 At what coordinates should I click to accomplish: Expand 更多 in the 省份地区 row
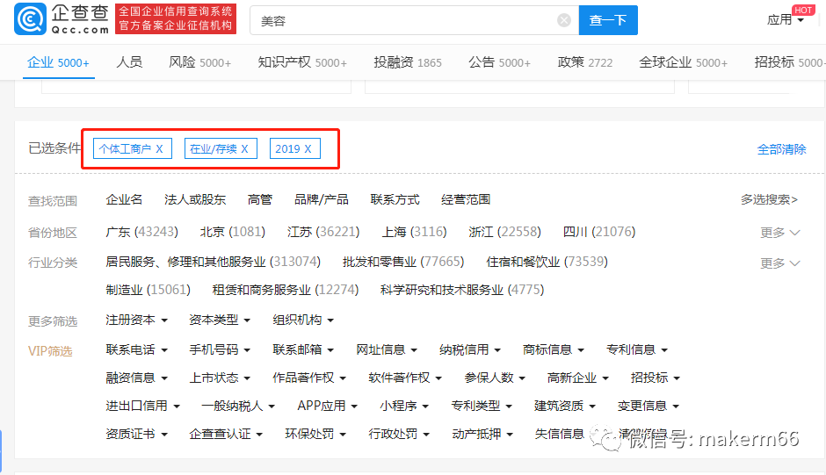pyautogui.click(x=779, y=233)
